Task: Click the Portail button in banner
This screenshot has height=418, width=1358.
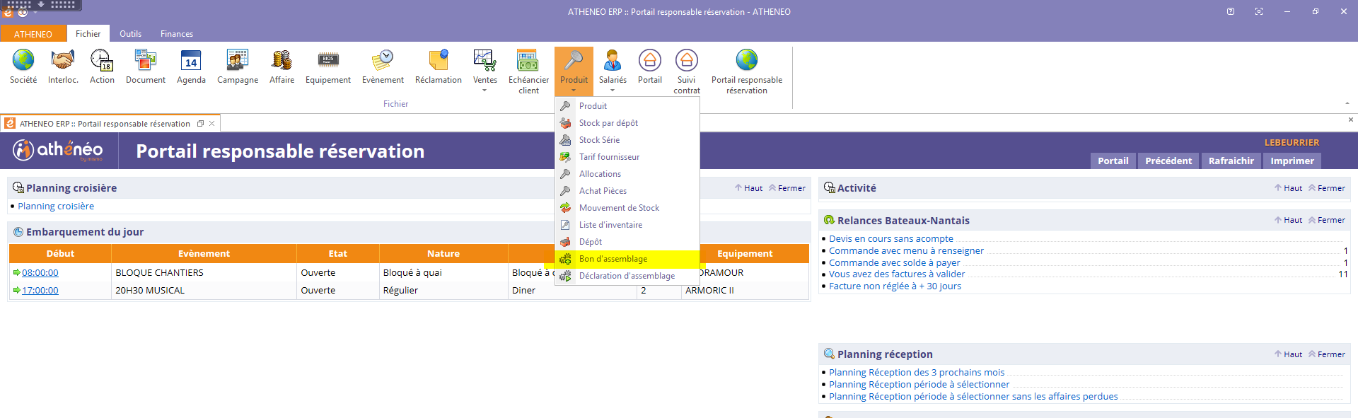Action: tap(1113, 161)
